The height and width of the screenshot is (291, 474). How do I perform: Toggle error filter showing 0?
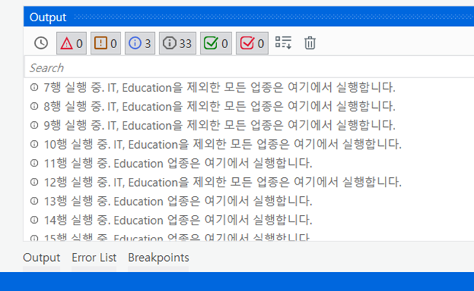coord(72,43)
